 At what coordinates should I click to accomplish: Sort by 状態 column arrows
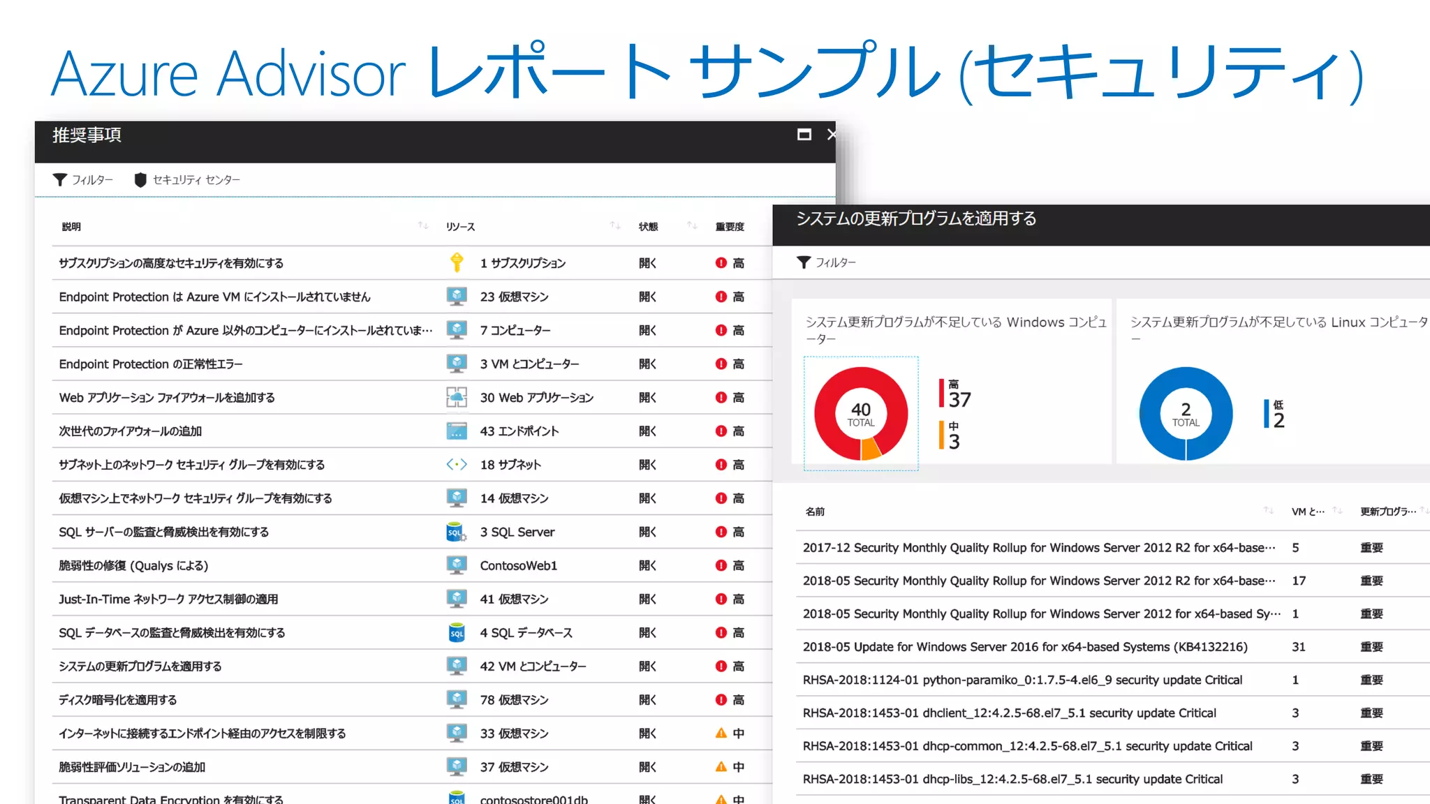click(x=691, y=225)
